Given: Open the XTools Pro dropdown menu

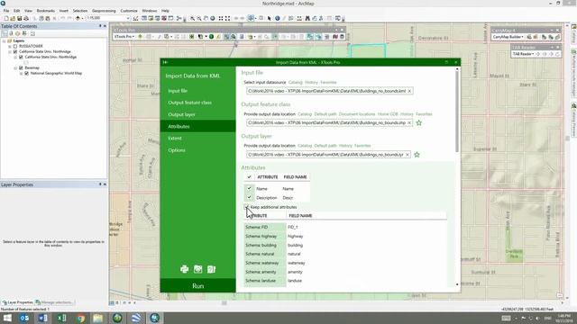Looking at the screenshot, I should 124,37.
